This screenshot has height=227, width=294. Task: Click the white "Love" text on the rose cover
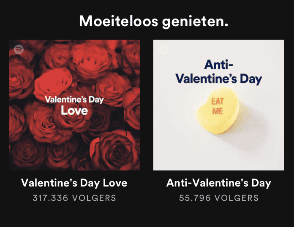coord(74,111)
